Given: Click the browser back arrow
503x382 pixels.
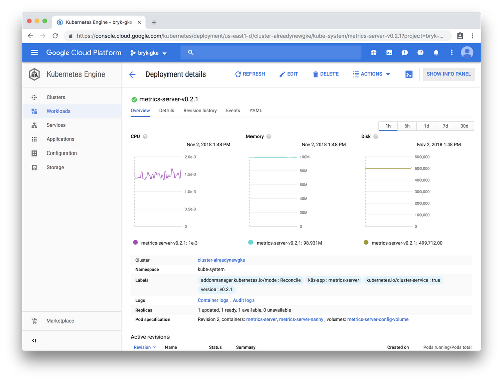Looking at the screenshot, I should point(31,36).
